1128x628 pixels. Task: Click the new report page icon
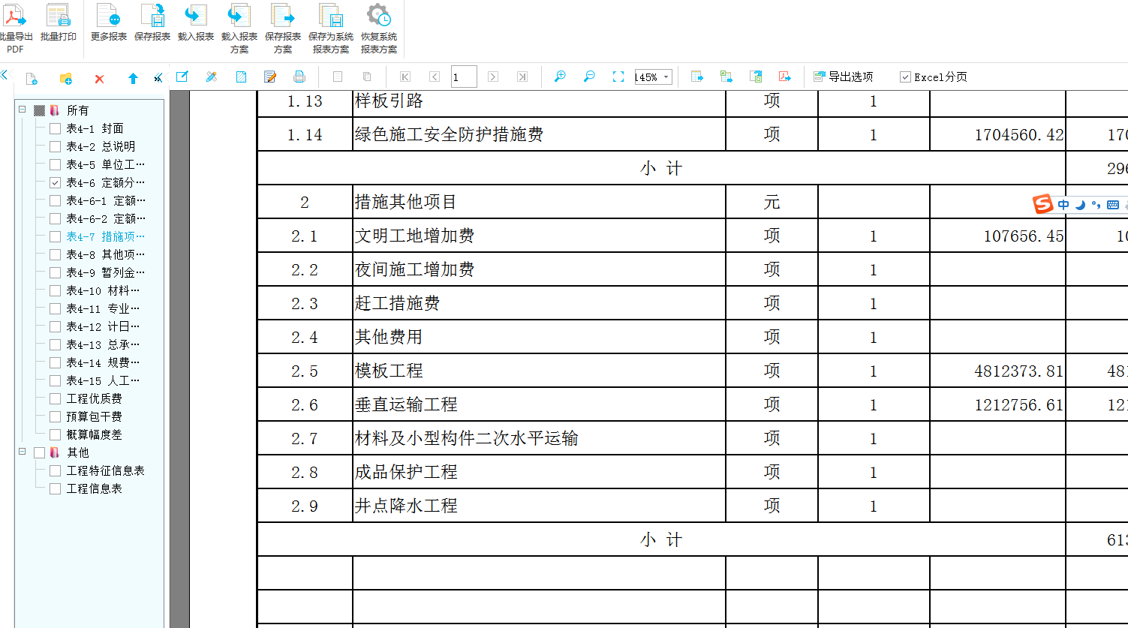[32, 78]
